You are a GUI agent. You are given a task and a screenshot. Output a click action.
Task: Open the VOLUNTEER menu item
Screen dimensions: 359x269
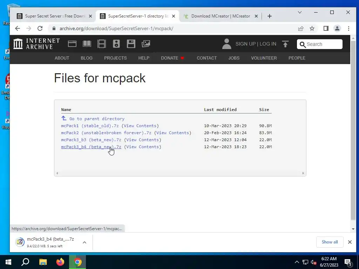[264, 58]
